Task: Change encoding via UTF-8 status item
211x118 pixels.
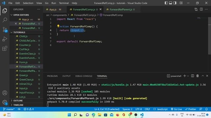Action: [138, 109]
